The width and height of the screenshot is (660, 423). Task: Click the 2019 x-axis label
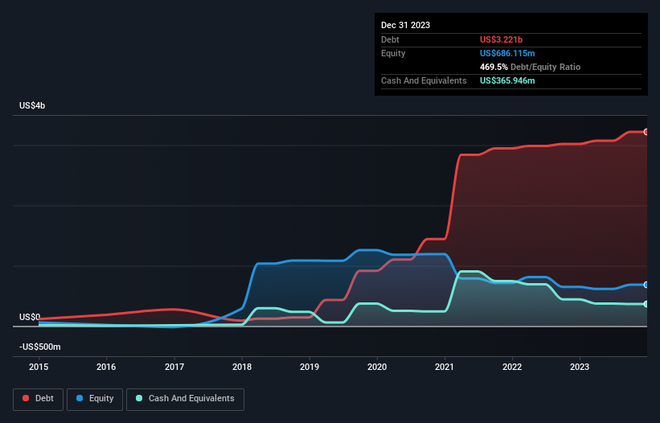click(310, 367)
